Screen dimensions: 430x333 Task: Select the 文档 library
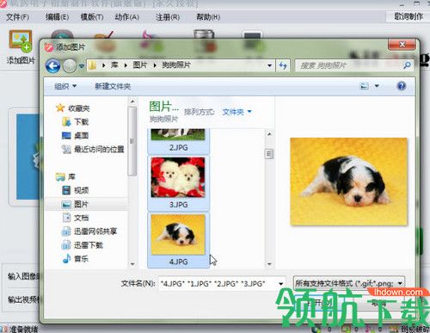pyautogui.click(x=76, y=218)
